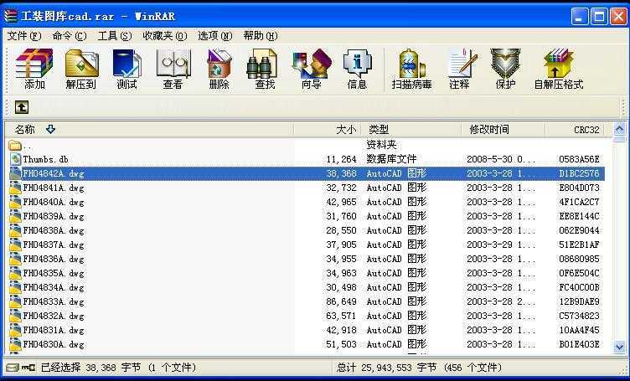Sort by 类型 column header
Viewport: 630px width, 381px height.
tap(411, 130)
